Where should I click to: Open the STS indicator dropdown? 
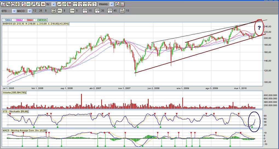coord(14,11)
